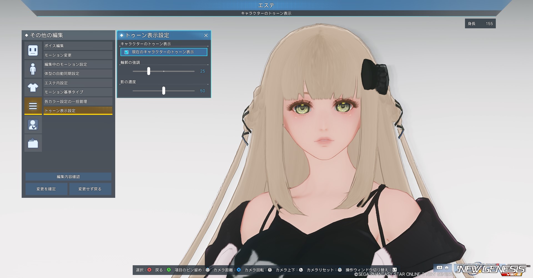Adjust the 輪郭の強調 slider handle
The height and width of the screenshot is (278, 533).
149,71
